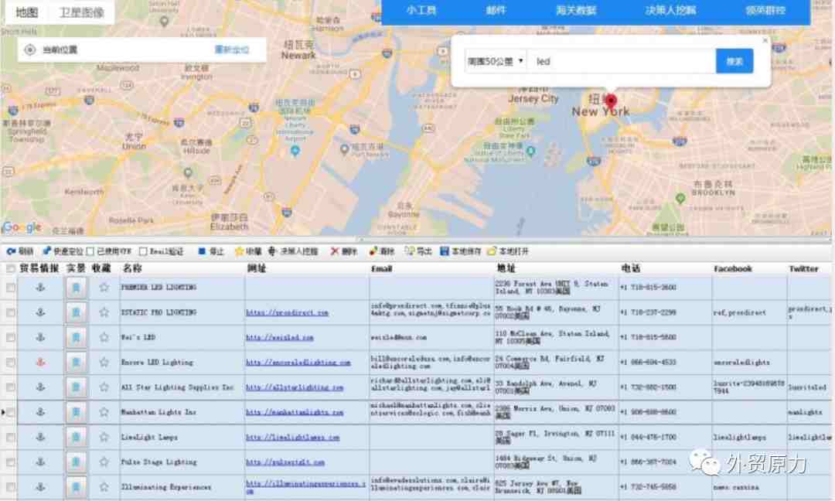Open the 周围50公里 radius dropdown
This screenshot has width=835, height=501.
pyautogui.click(x=496, y=61)
